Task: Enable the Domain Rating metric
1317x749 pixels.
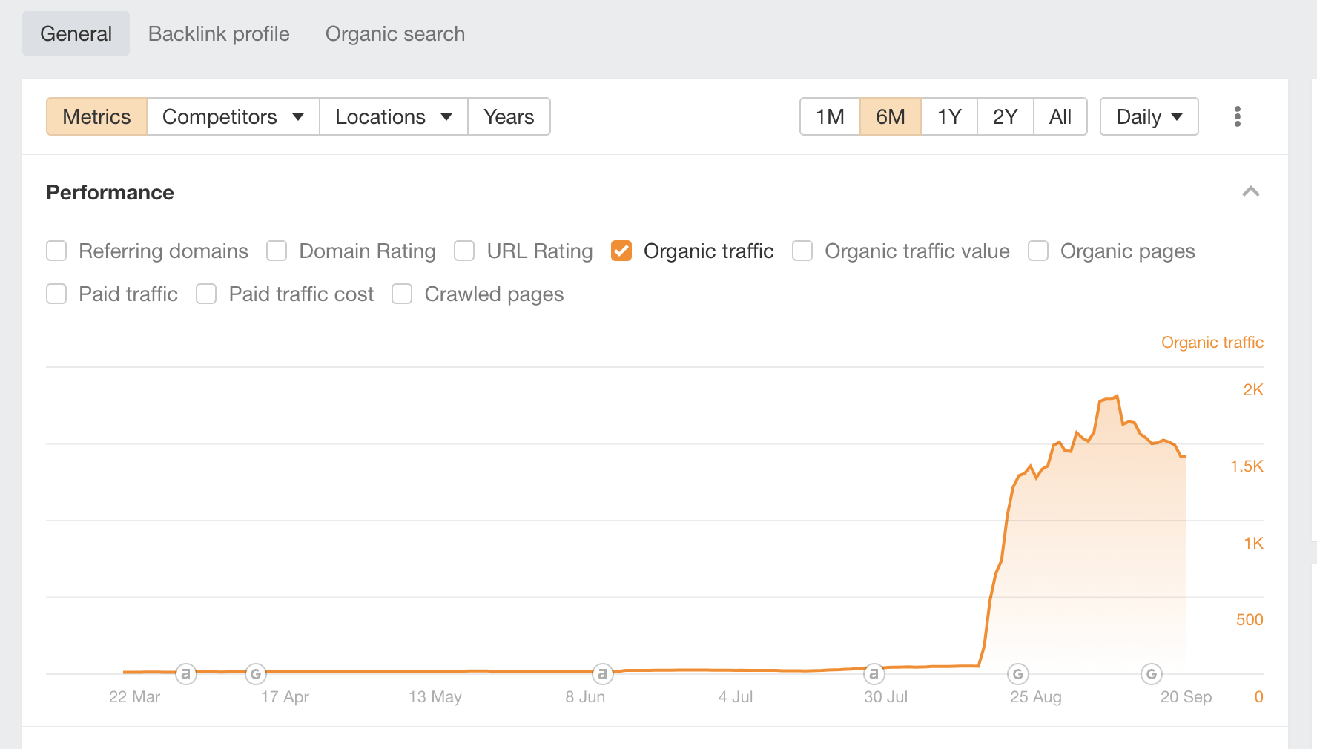Action: (276, 251)
